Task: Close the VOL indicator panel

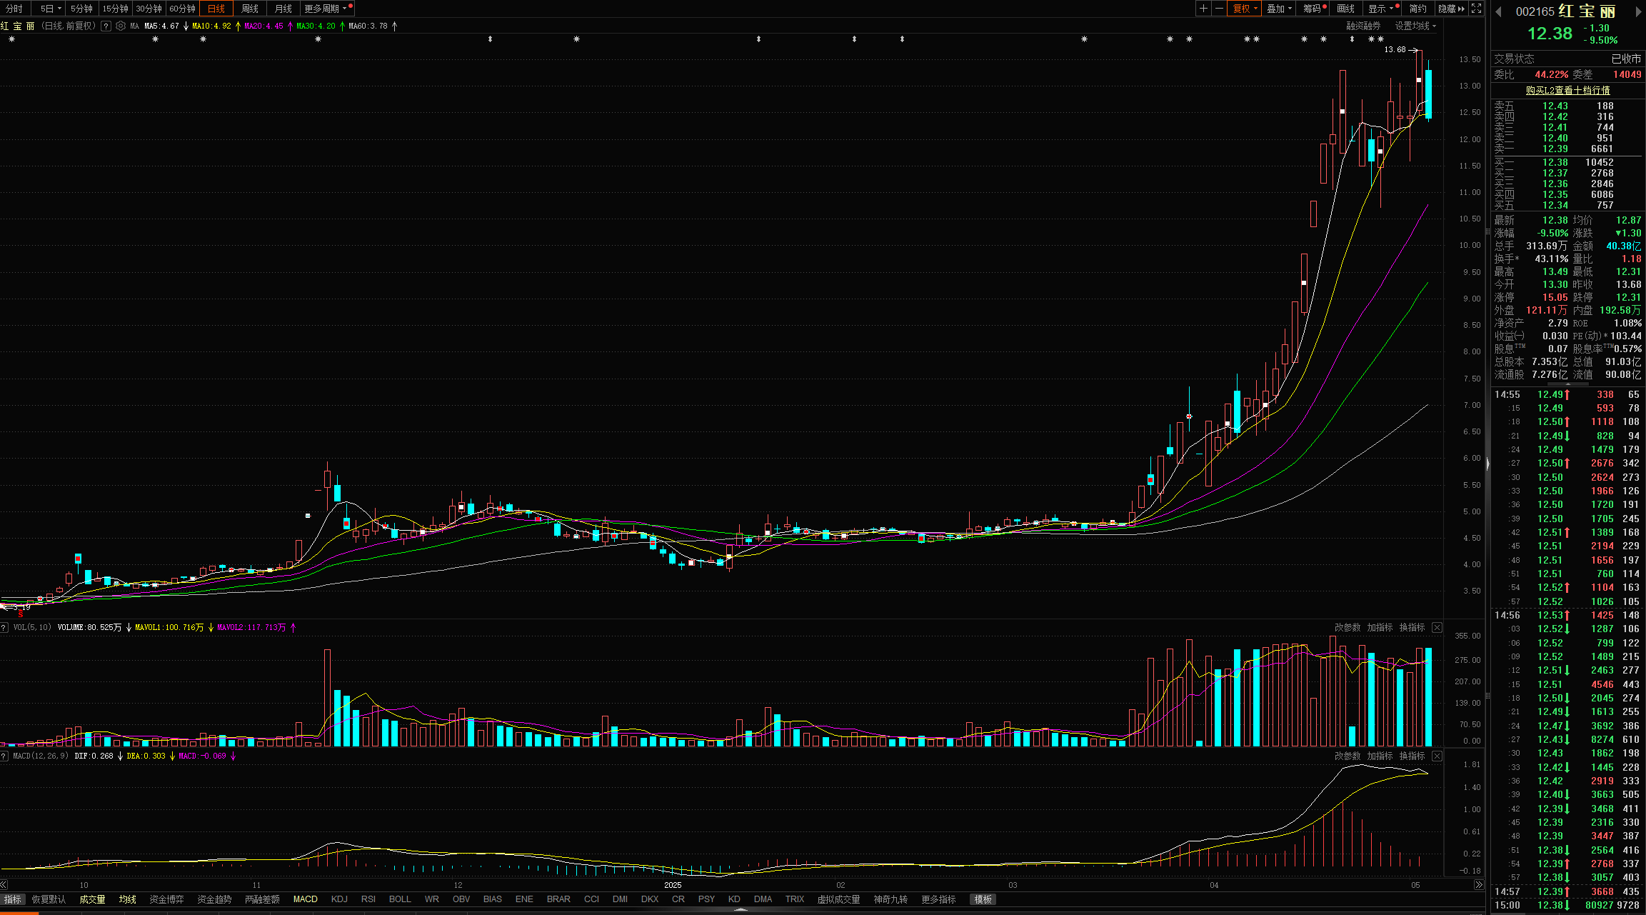Action: (x=1437, y=627)
